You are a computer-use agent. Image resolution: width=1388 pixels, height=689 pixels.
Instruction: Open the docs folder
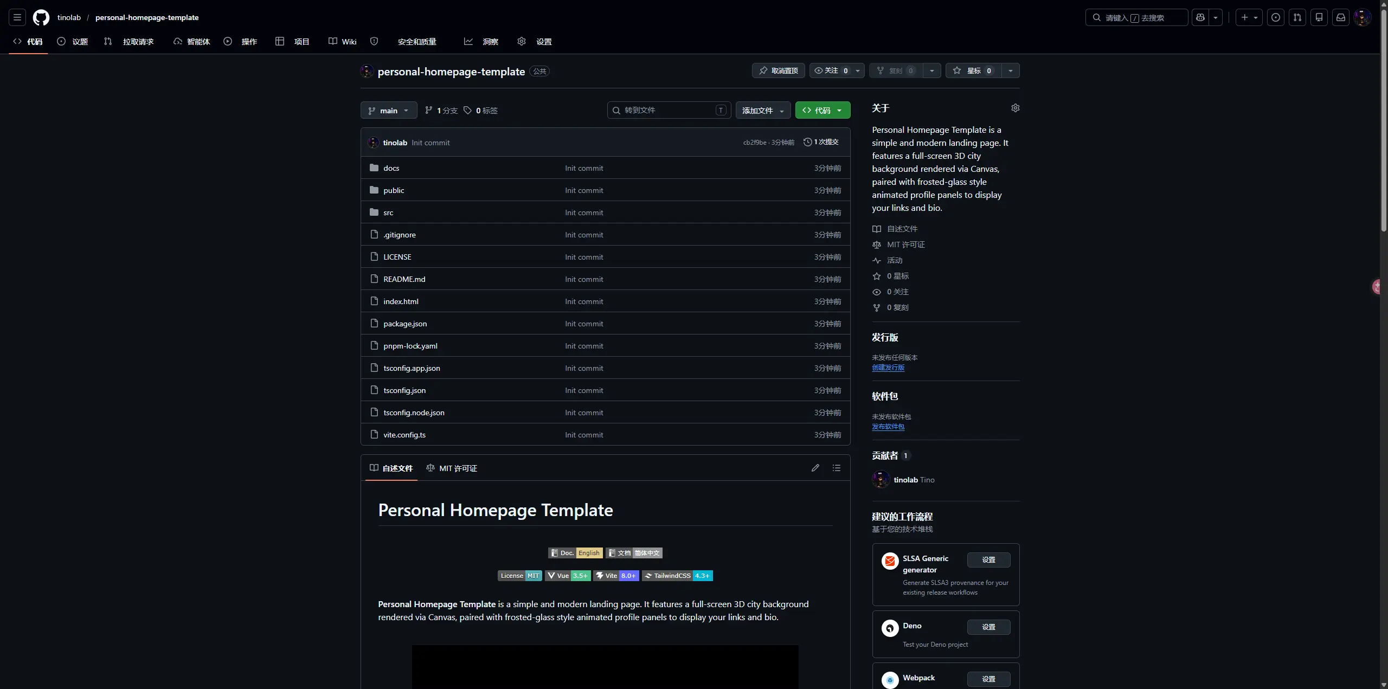[x=391, y=168]
